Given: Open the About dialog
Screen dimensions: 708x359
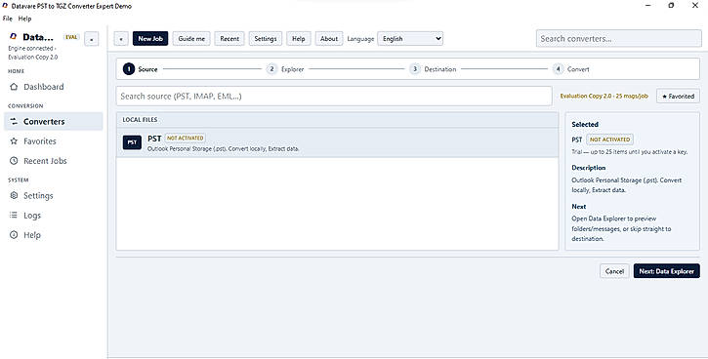Looking at the screenshot, I should 329,39.
